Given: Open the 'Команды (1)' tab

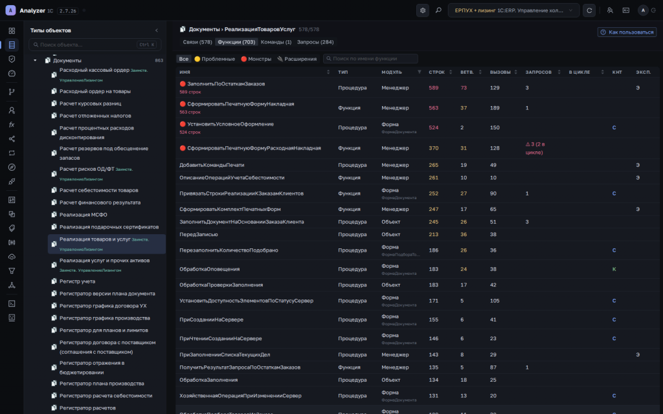Looking at the screenshot, I should click(x=276, y=42).
